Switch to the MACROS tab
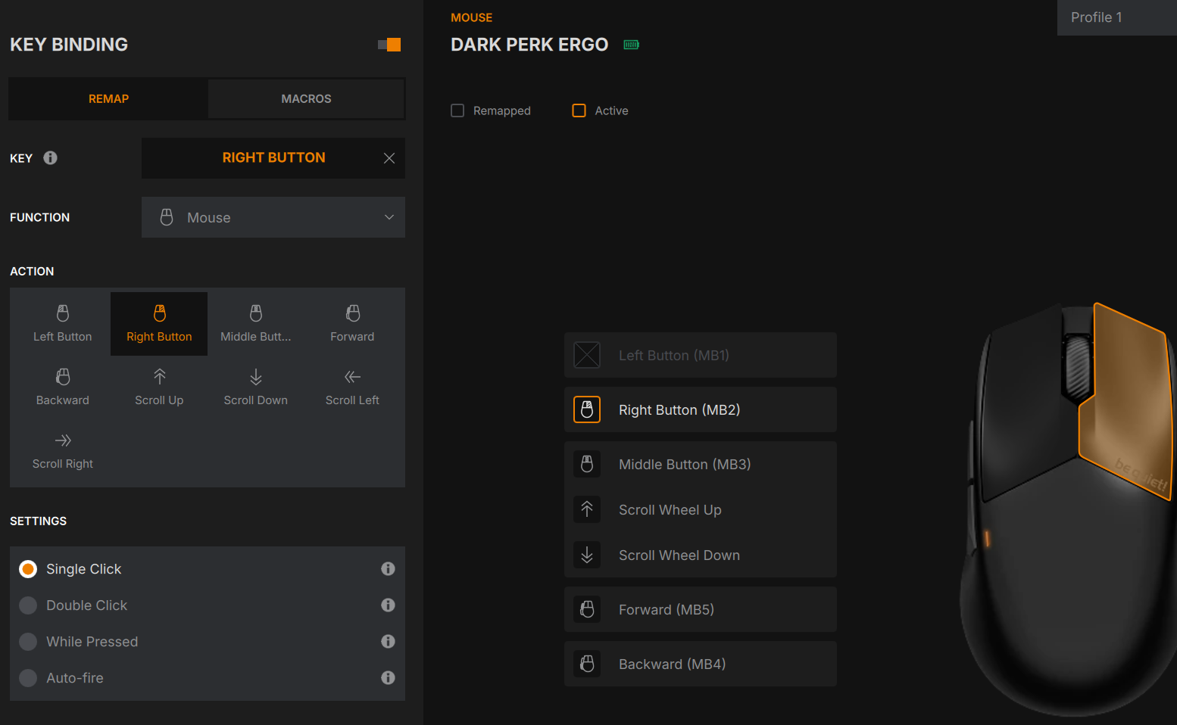1177x725 pixels. coord(306,98)
